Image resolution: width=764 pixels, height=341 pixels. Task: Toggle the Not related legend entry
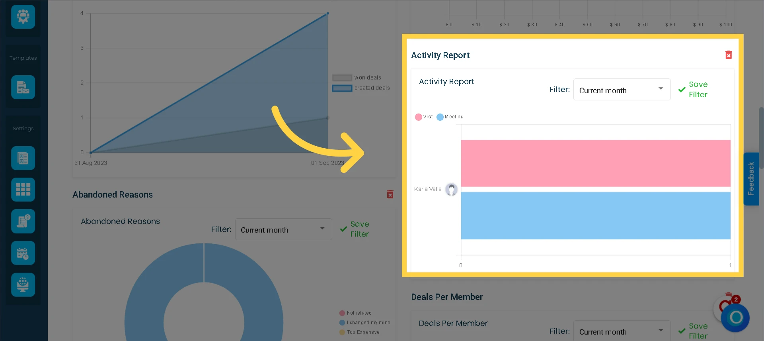(x=355, y=313)
